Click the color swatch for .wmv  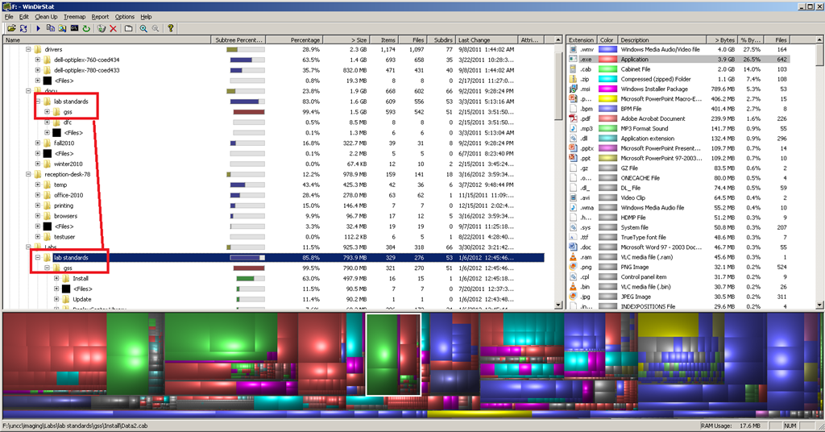[607, 50]
